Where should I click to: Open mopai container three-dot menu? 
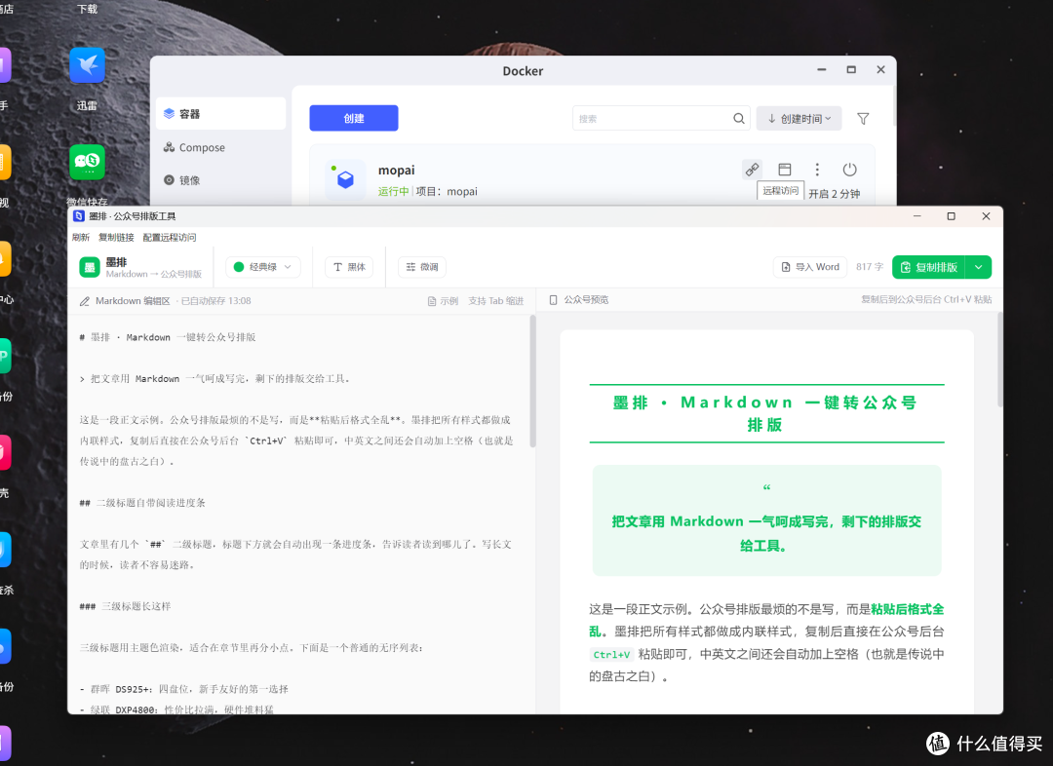click(x=817, y=170)
